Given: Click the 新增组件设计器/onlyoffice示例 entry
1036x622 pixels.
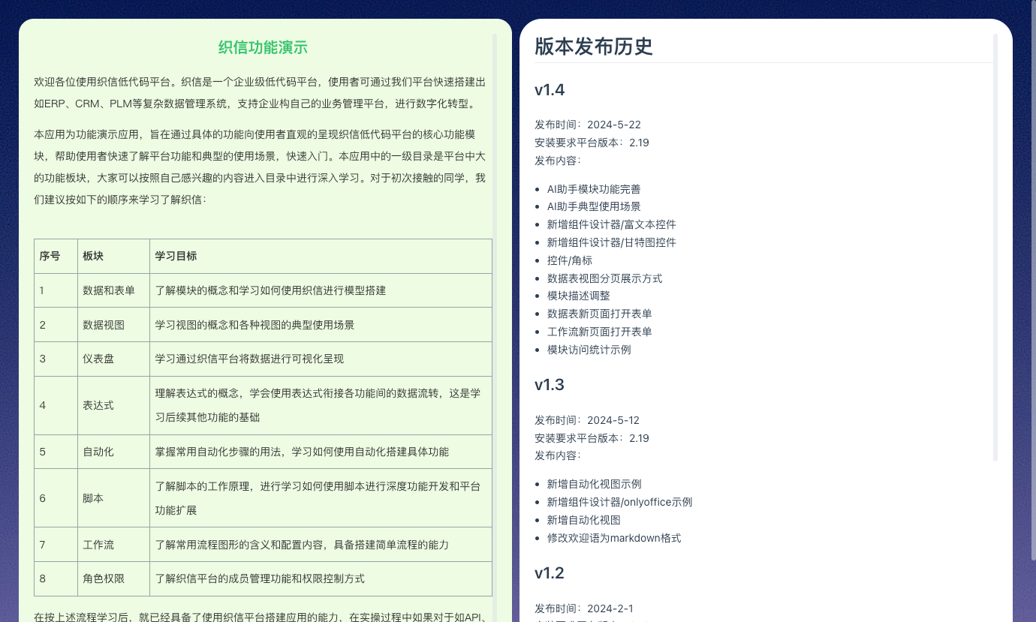Looking at the screenshot, I should click(x=619, y=502).
